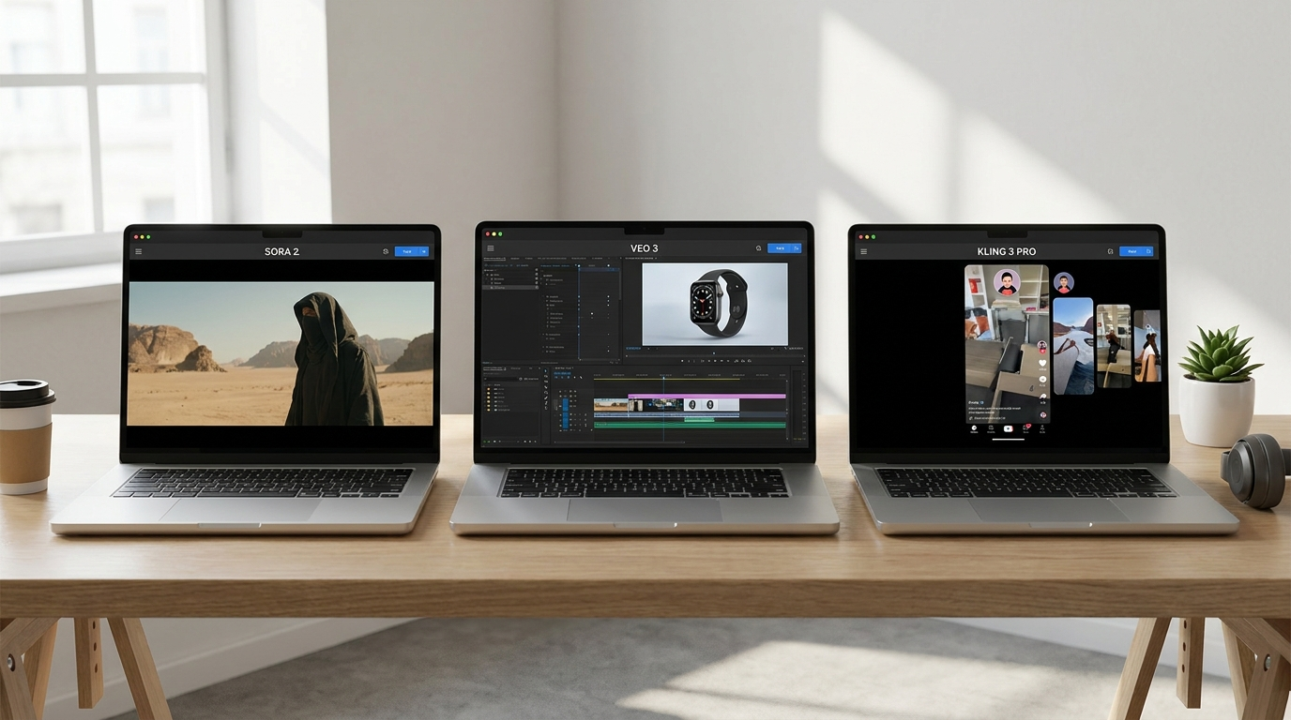Open the Inbox tab with red badge in KLING
1291x720 pixels.
coord(1026,427)
